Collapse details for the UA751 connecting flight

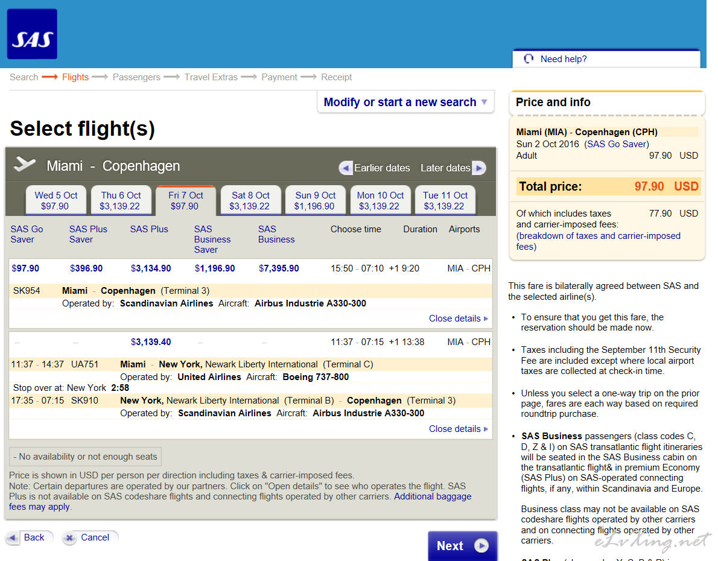coord(459,429)
